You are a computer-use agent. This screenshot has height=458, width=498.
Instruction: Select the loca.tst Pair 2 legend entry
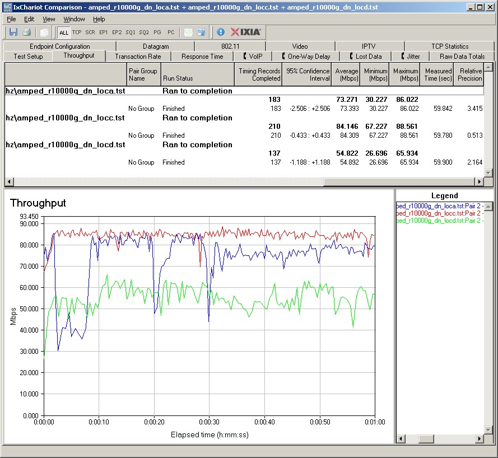(440, 206)
